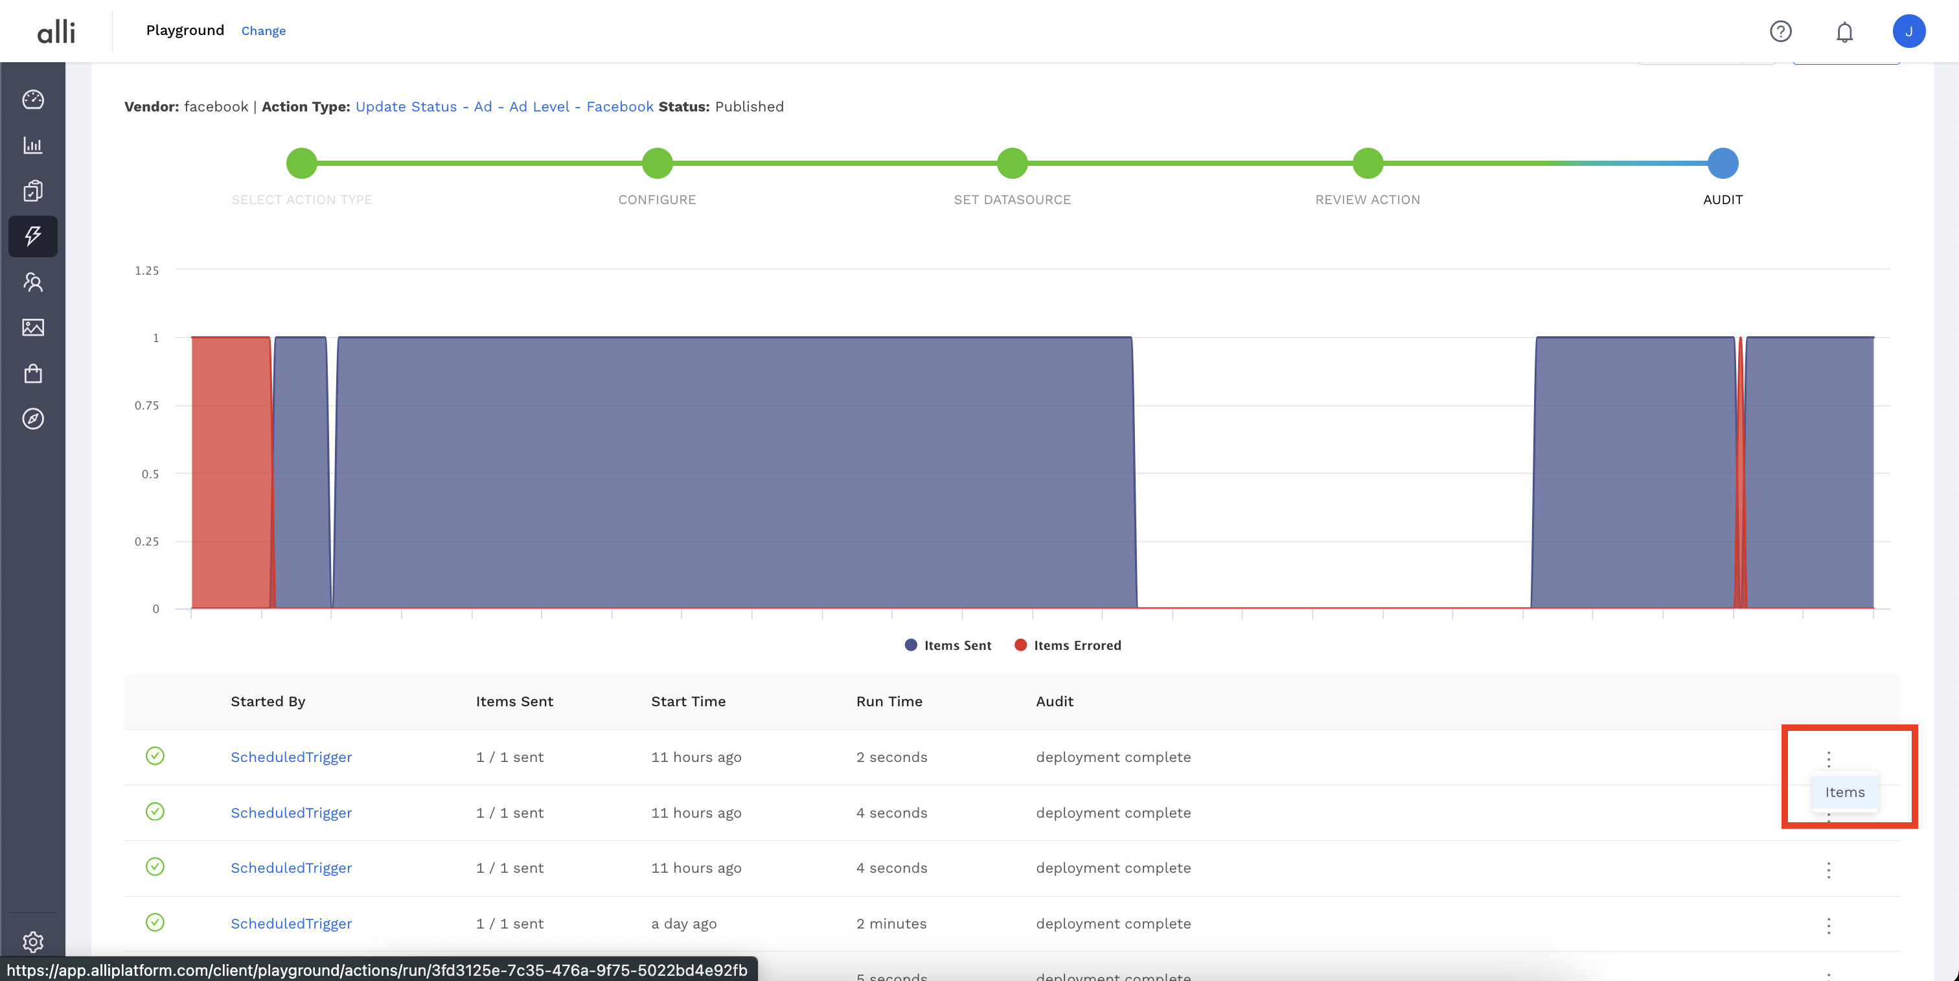Image resolution: width=1959 pixels, height=981 pixels.
Task: Open the settings gear icon in sidebar
Action: pyautogui.click(x=32, y=941)
